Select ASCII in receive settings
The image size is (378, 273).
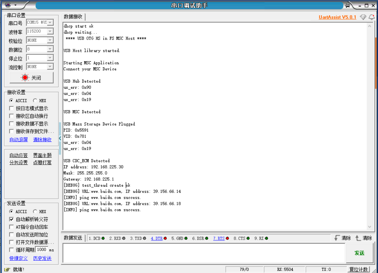(x=11, y=100)
